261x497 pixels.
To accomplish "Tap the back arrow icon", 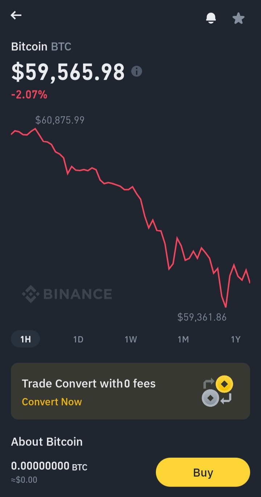I will click(16, 15).
